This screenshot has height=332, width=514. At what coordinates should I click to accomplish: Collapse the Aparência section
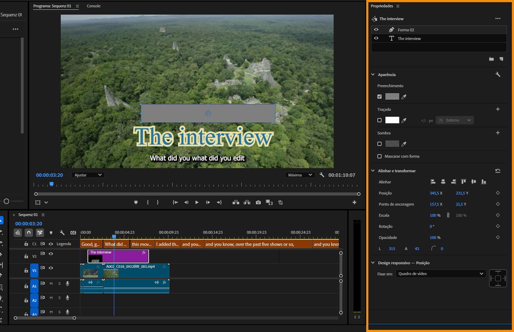373,75
